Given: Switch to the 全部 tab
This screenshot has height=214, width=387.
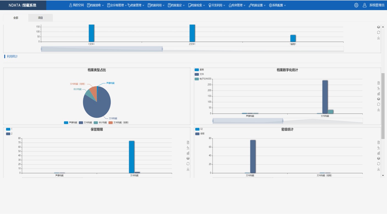Looking at the screenshot, I should tap(16, 18).
